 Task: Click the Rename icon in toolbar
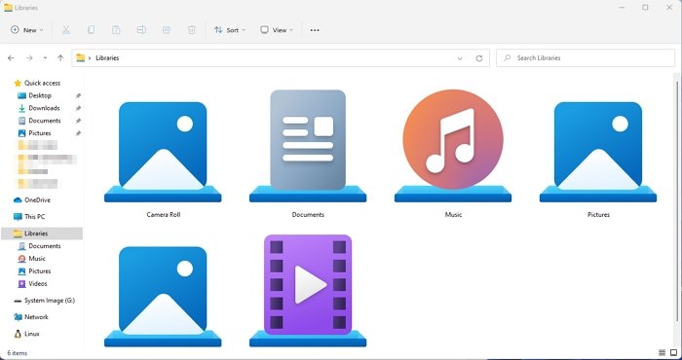[x=141, y=30]
